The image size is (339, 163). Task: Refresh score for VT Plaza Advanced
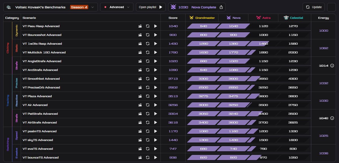click(x=147, y=96)
